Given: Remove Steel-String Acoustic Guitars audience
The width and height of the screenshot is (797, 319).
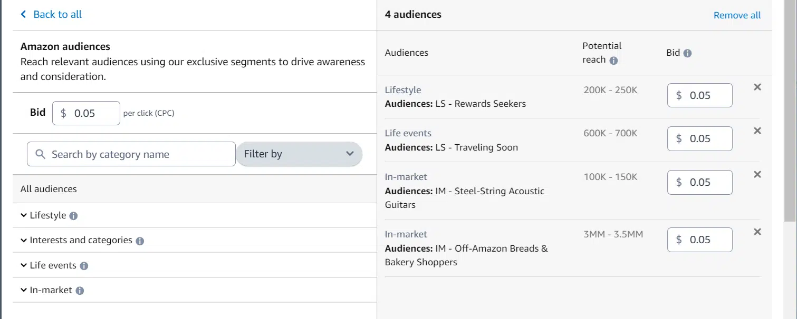Looking at the screenshot, I should tap(757, 174).
